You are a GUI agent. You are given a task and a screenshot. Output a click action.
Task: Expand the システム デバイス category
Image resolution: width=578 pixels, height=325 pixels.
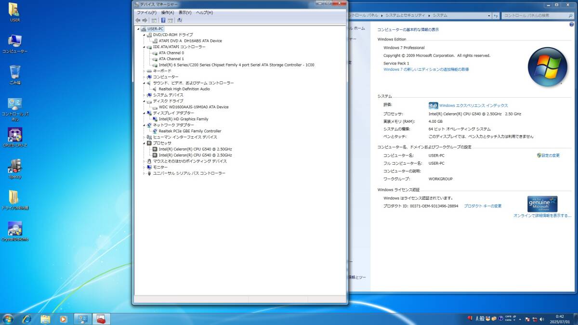(144, 95)
